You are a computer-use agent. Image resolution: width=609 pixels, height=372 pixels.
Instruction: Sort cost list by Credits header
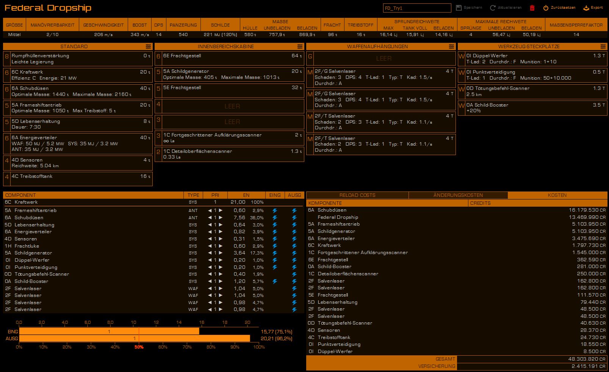(538, 203)
